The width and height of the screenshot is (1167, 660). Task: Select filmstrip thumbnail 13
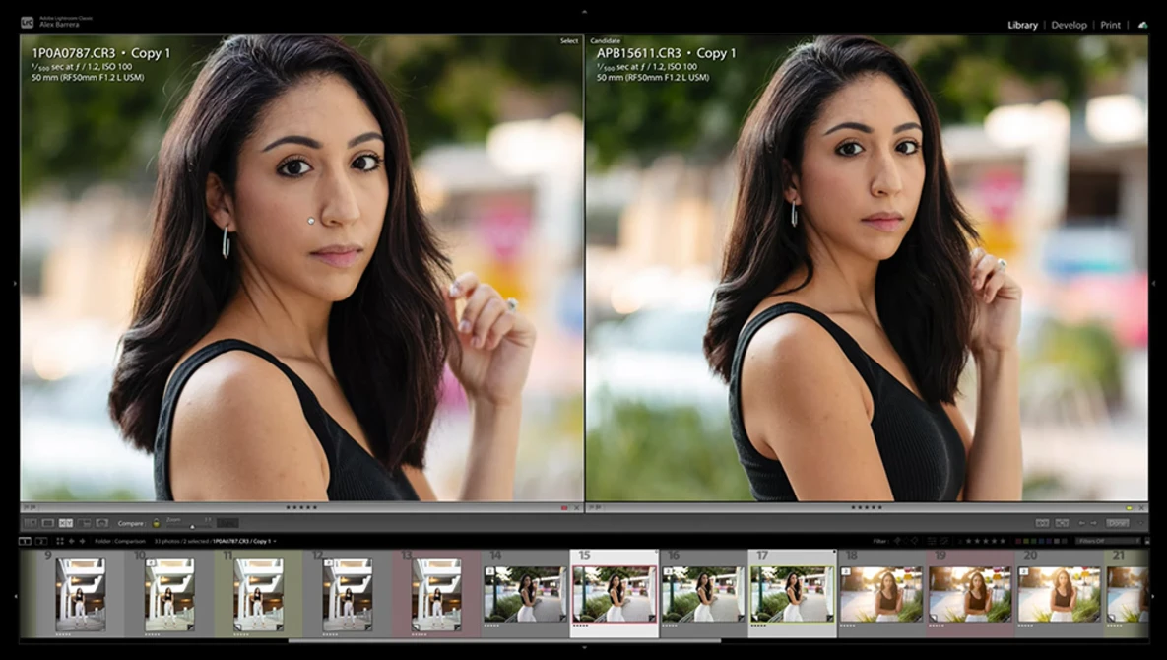tap(436, 594)
